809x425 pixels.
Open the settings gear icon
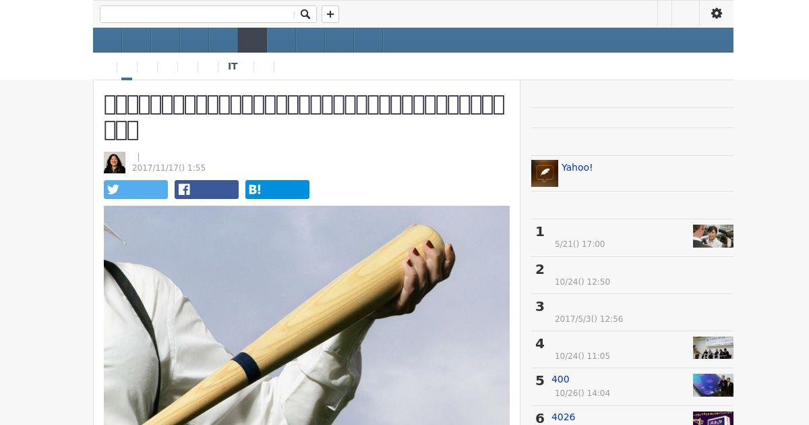click(717, 13)
